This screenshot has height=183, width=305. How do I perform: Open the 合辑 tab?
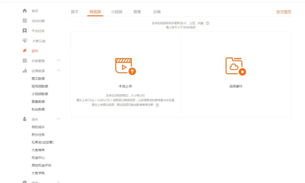[157, 12]
